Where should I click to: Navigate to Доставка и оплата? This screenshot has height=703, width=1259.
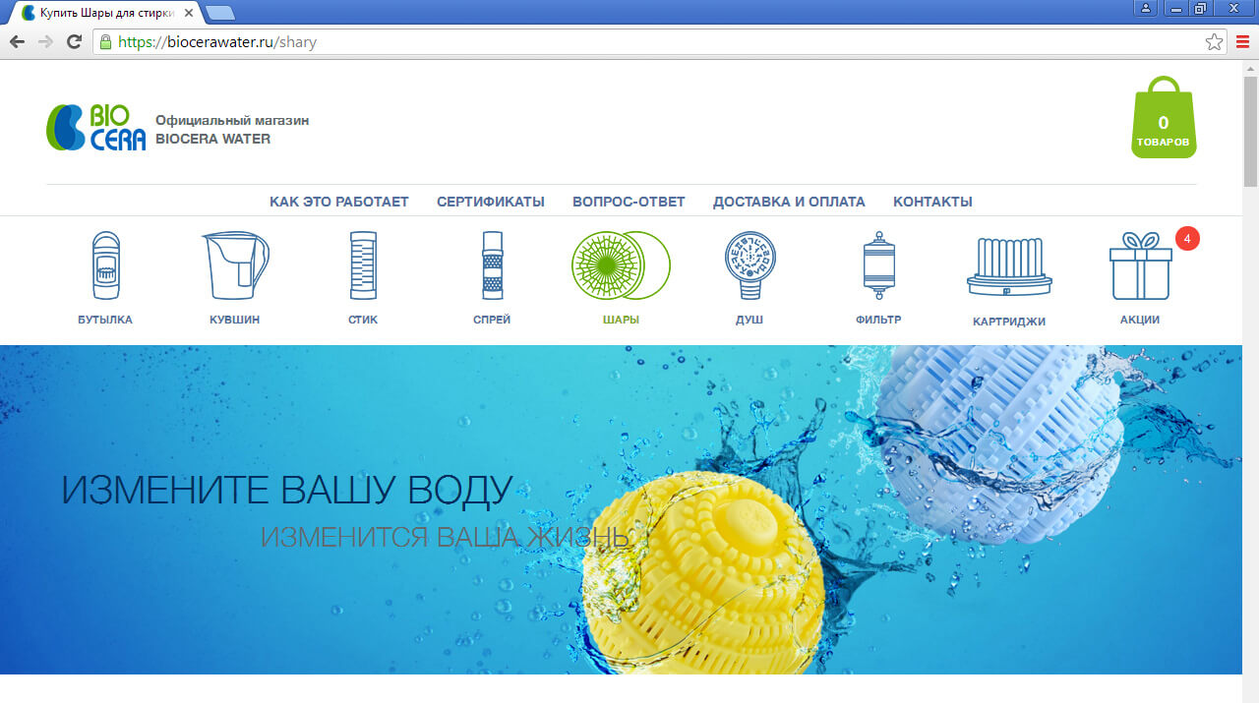[789, 202]
